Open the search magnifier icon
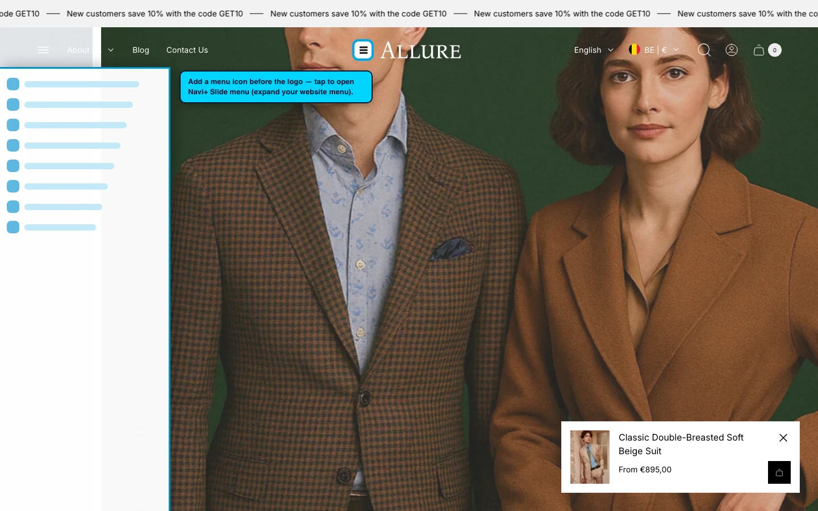The height and width of the screenshot is (511, 818). point(704,50)
